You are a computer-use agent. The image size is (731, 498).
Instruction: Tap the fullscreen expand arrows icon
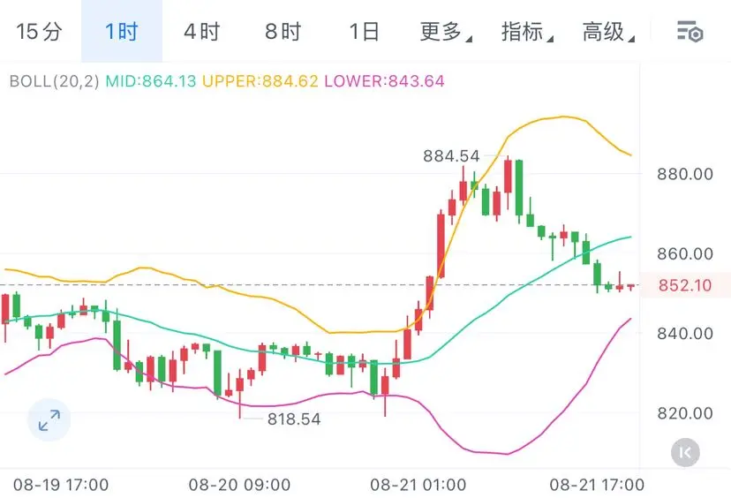click(x=49, y=420)
